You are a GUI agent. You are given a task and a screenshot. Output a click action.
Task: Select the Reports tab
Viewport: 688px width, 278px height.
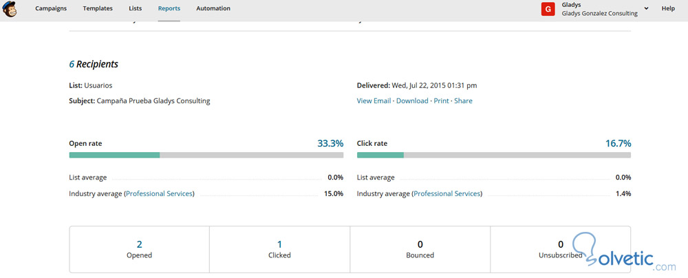click(169, 8)
